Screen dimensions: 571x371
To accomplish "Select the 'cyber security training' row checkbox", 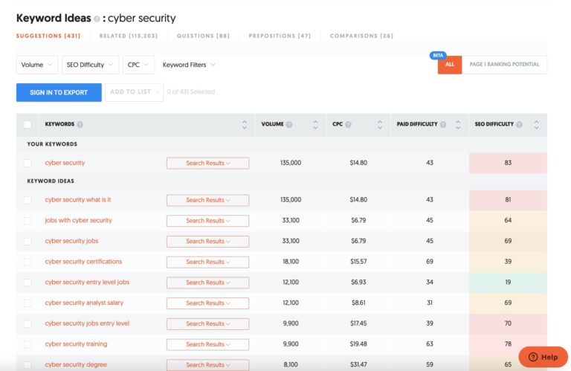I will click(x=28, y=344).
